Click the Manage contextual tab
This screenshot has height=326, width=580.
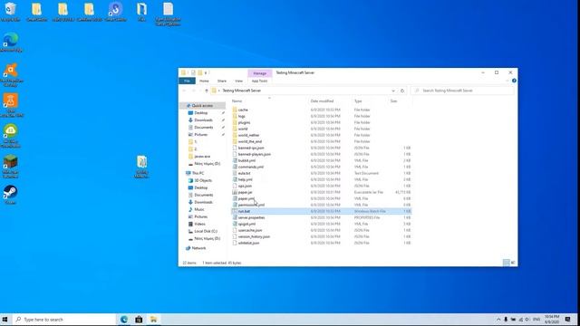[260, 73]
